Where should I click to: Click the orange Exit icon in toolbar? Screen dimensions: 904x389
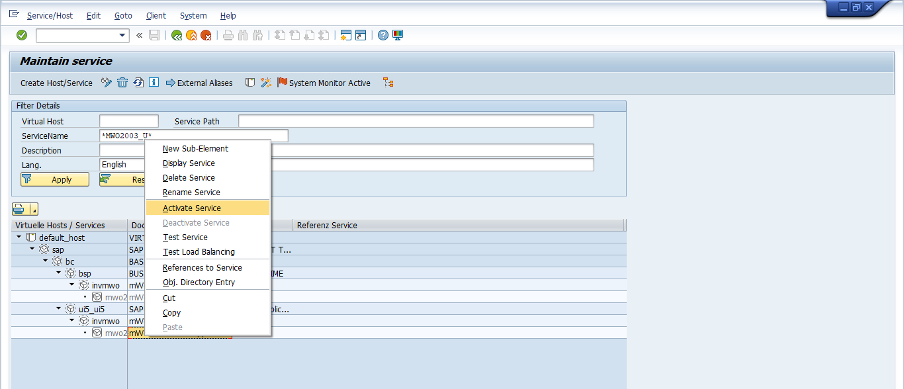(191, 36)
